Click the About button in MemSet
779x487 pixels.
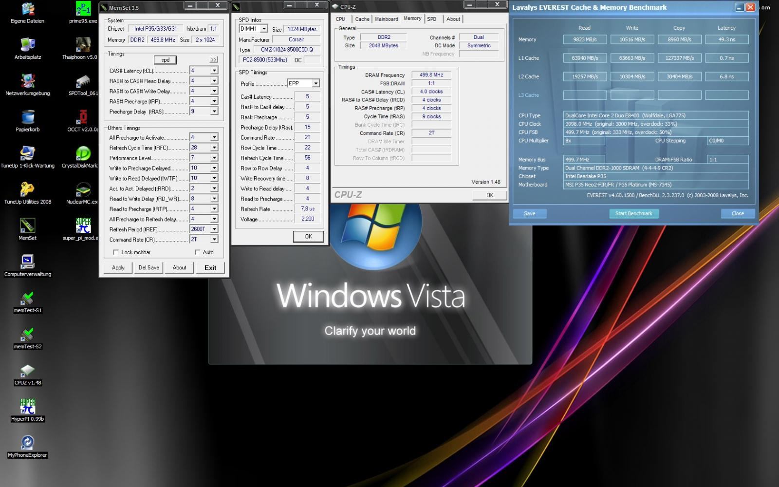pos(179,267)
